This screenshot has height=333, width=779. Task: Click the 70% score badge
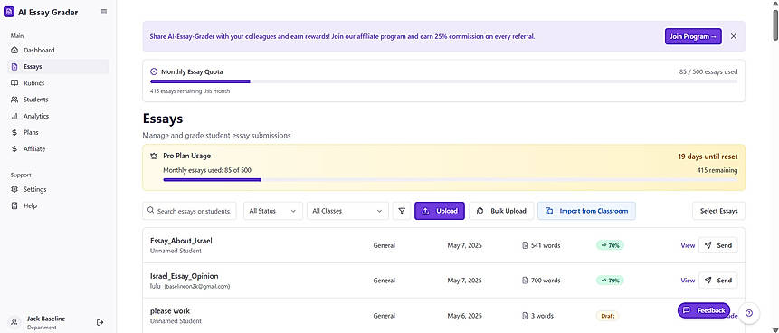(x=610, y=245)
